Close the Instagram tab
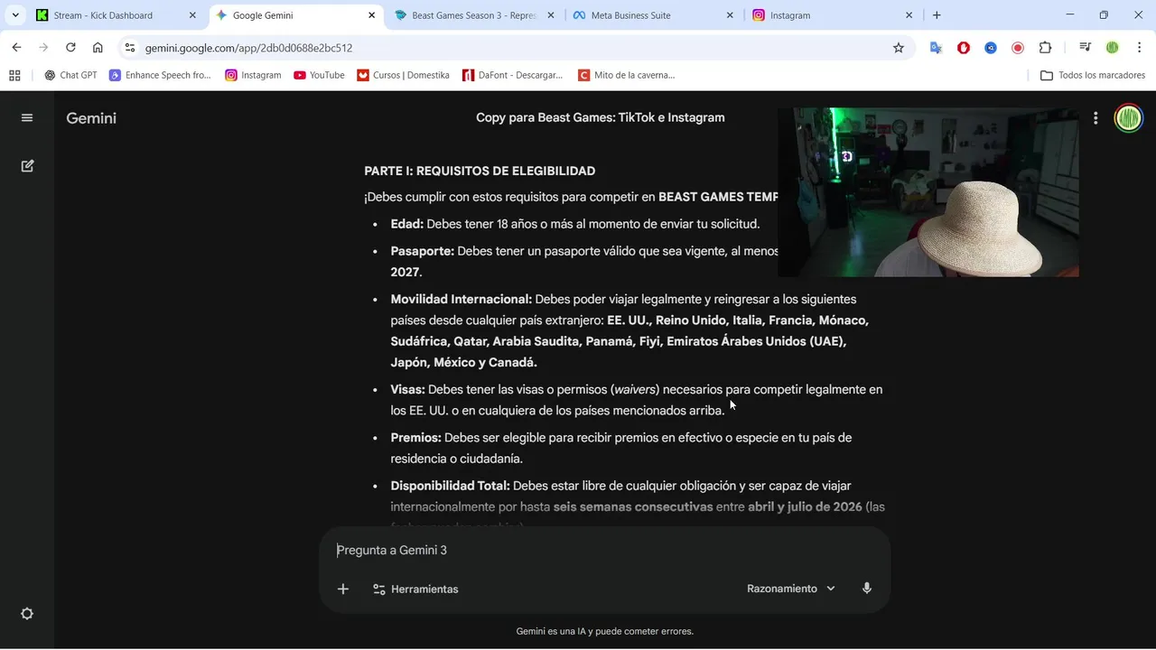The height and width of the screenshot is (650, 1156). click(x=909, y=15)
